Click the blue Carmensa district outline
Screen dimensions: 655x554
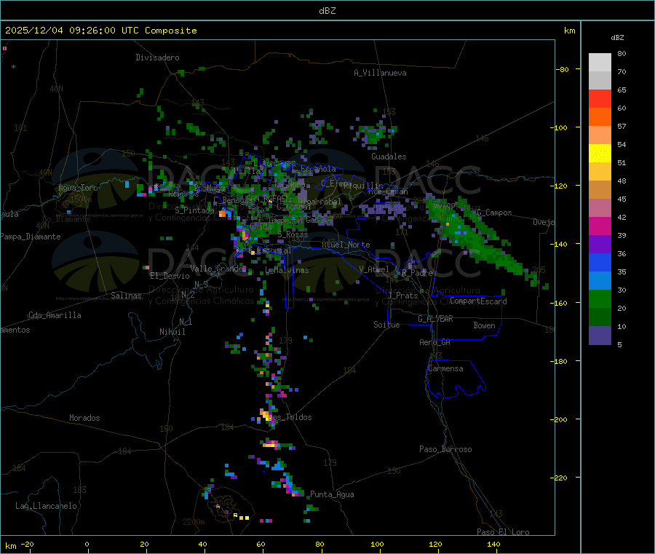[456, 379]
